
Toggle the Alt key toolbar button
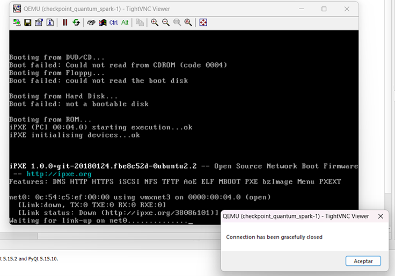click(125, 23)
